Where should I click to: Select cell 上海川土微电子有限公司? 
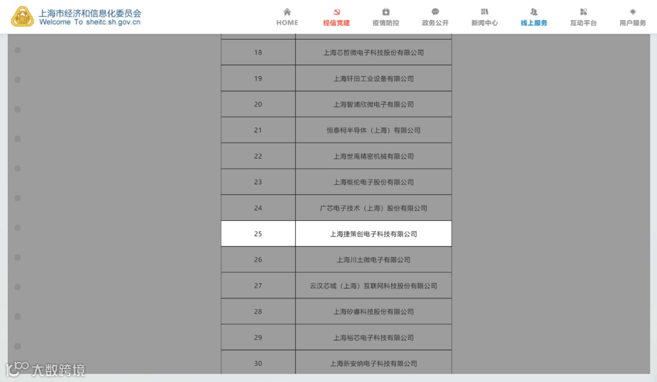pos(374,260)
